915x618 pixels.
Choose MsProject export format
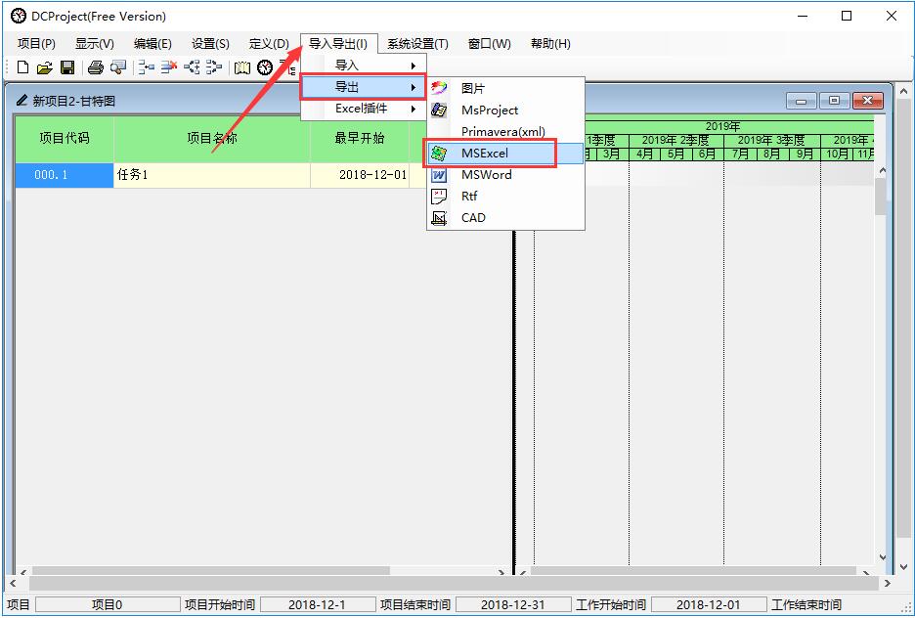click(490, 110)
